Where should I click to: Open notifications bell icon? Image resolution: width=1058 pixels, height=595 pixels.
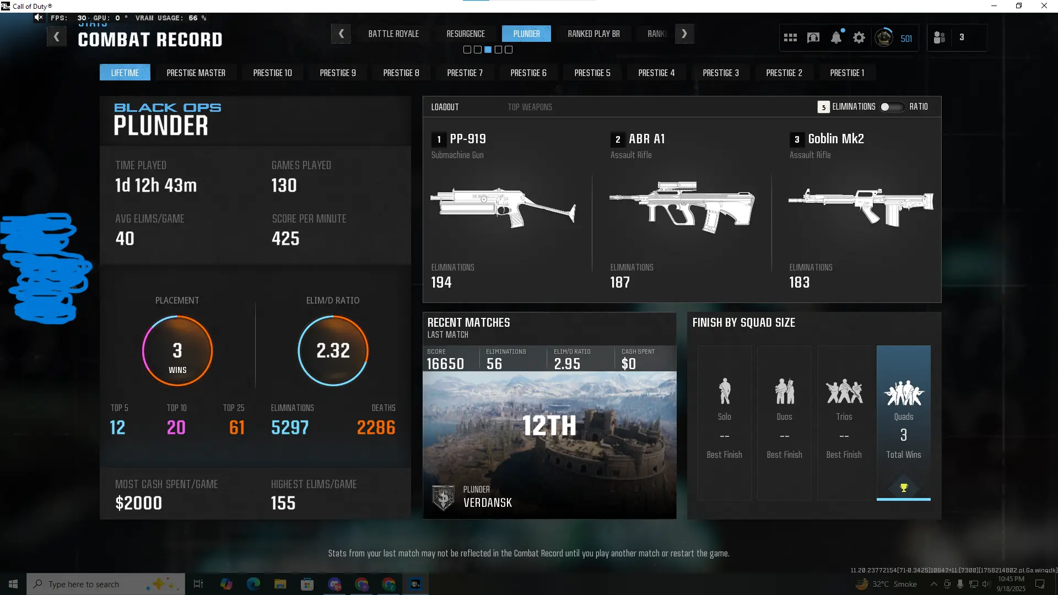836,37
